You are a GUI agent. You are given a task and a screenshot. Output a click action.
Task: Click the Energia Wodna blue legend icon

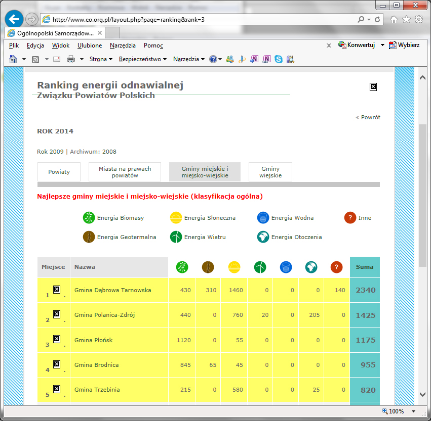tap(263, 218)
